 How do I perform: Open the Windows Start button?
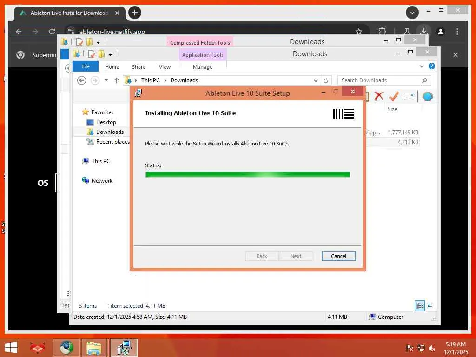point(11,348)
